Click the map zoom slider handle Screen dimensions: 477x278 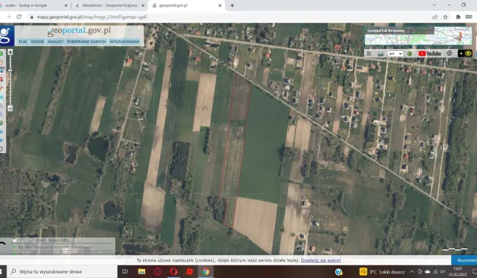click(x=10, y=70)
